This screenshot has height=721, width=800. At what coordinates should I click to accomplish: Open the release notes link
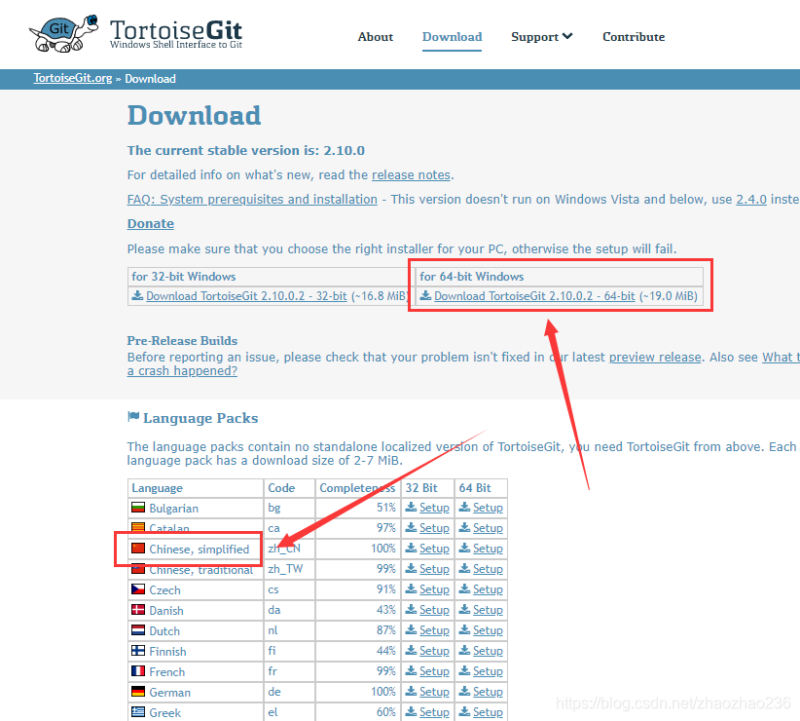(x=412, y=175)
